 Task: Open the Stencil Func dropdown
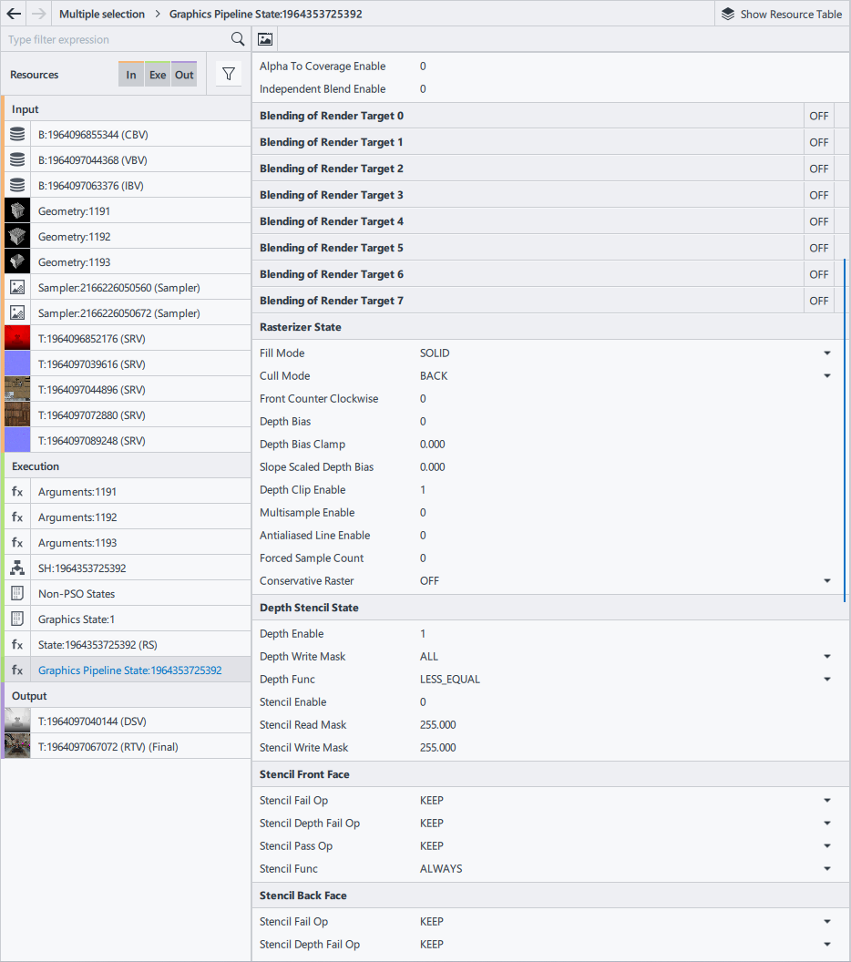pyautogui.click(x=827, y=869)
